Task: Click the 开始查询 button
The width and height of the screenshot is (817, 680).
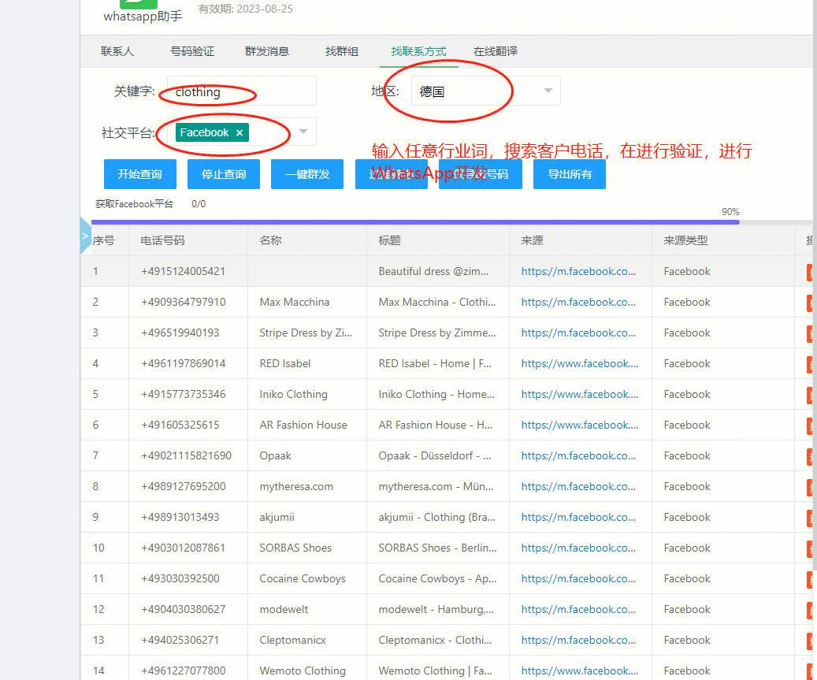Action: tap(139, 174)
